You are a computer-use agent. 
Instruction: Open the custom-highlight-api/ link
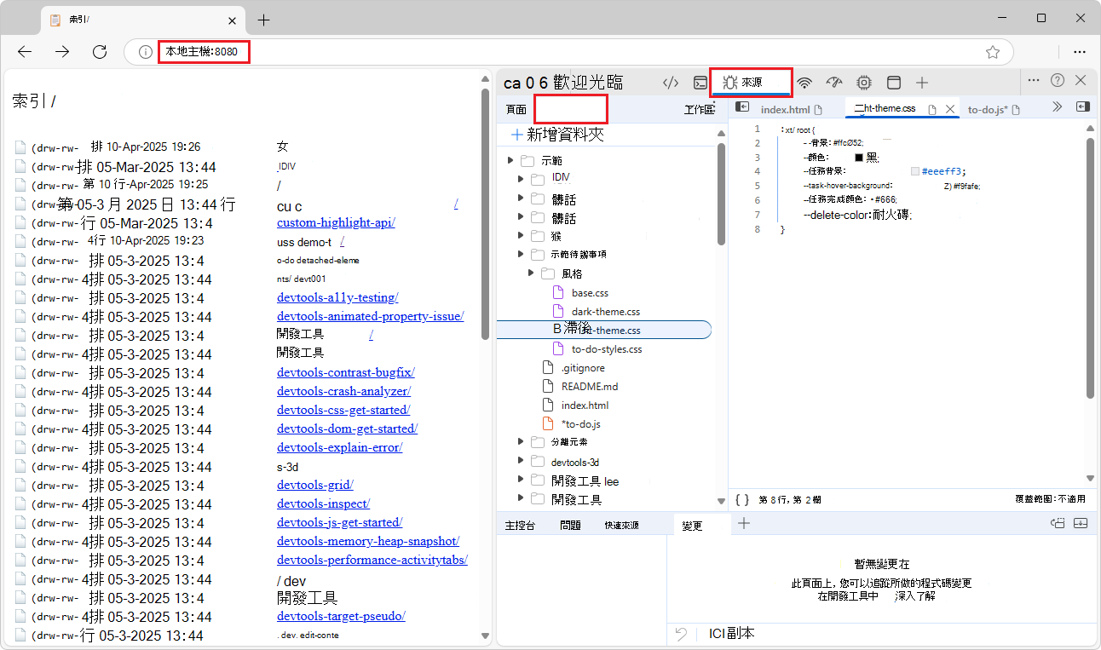[x=336, y=222]
